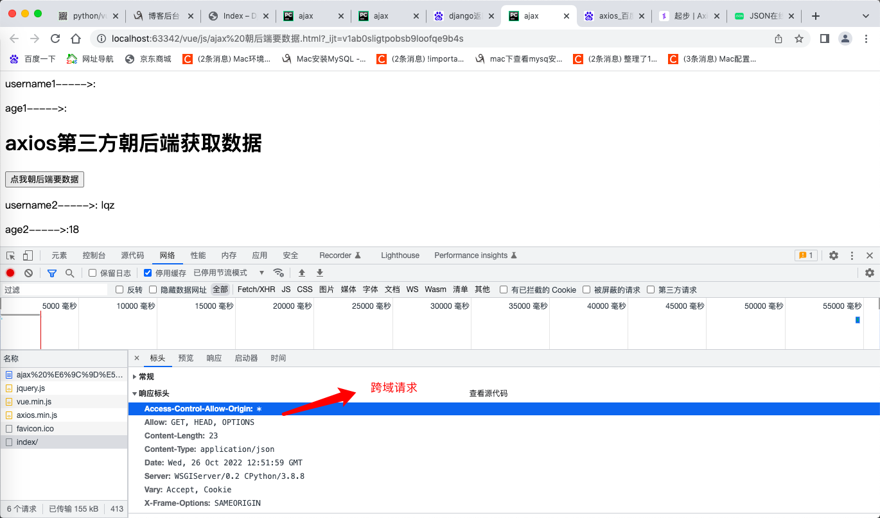Switch to the Lighthouse tab

point(400,255)
